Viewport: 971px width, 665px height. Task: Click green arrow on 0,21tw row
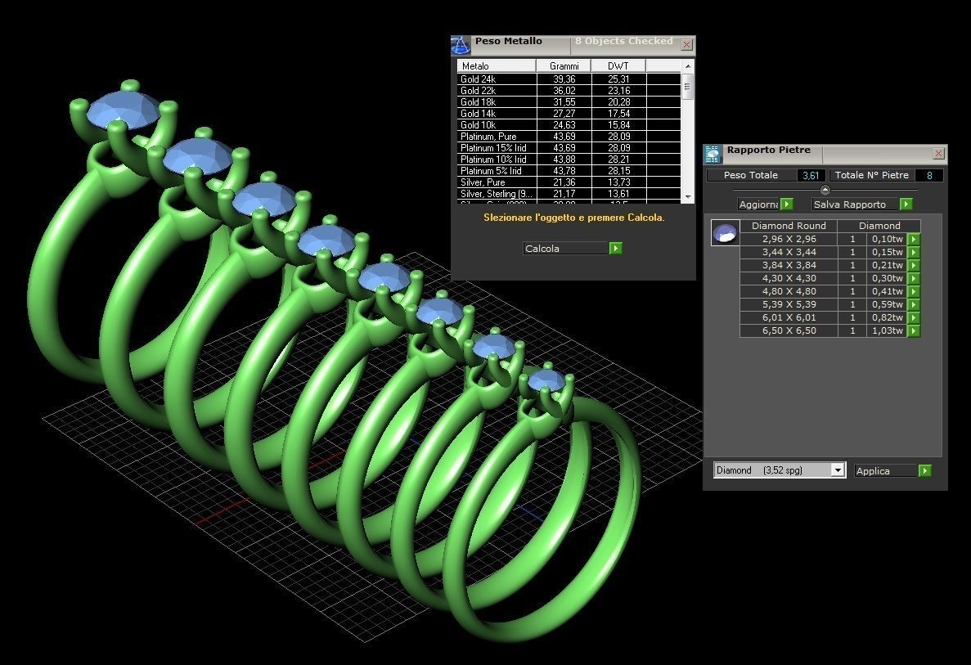pos(914,265)
